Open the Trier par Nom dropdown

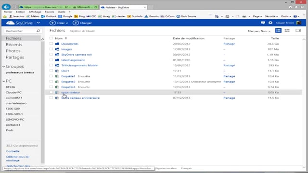(x=259, y=31)
